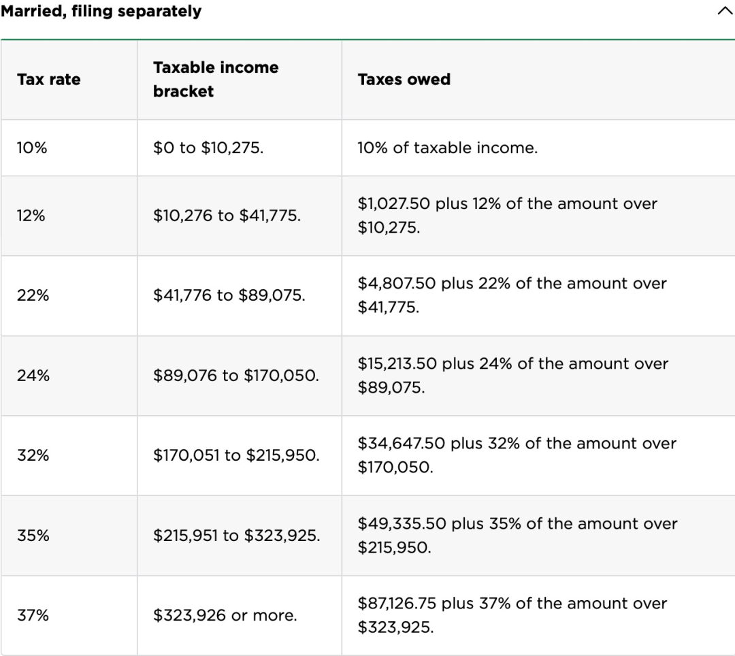Click the "Taxes owed" column header
This screenshot has height=656, width=735.
[x=404, y=80]
